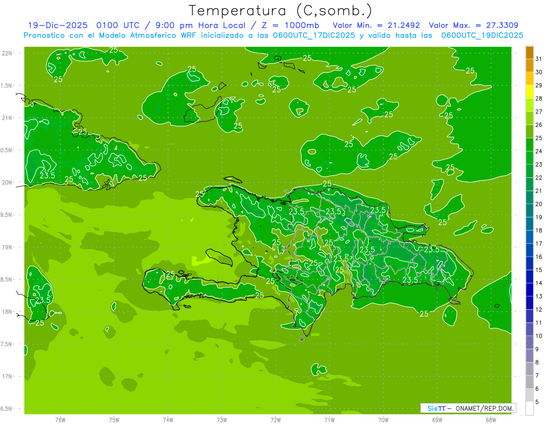The height and width of the screenshot is (426, 551).
Task: Click the '71W' longitude axis label
Action: click(329, 420)
